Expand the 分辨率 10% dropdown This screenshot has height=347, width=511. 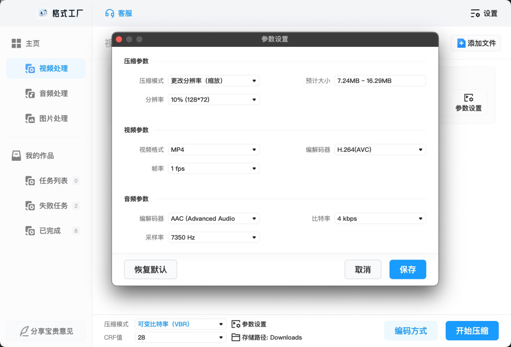213,99
